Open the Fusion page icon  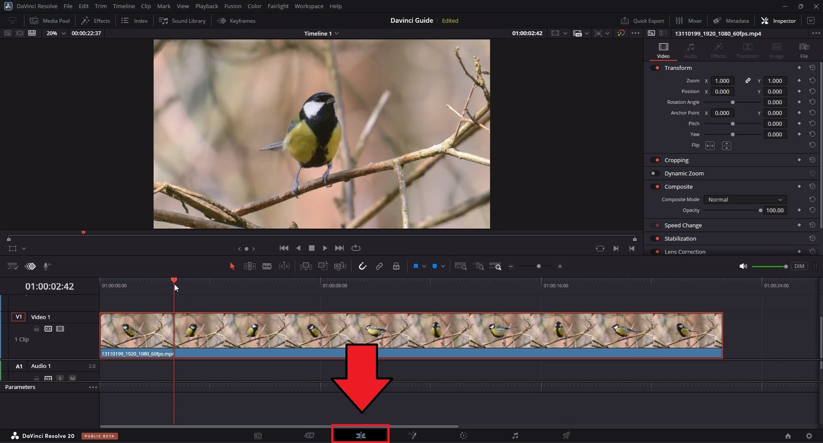412,436
